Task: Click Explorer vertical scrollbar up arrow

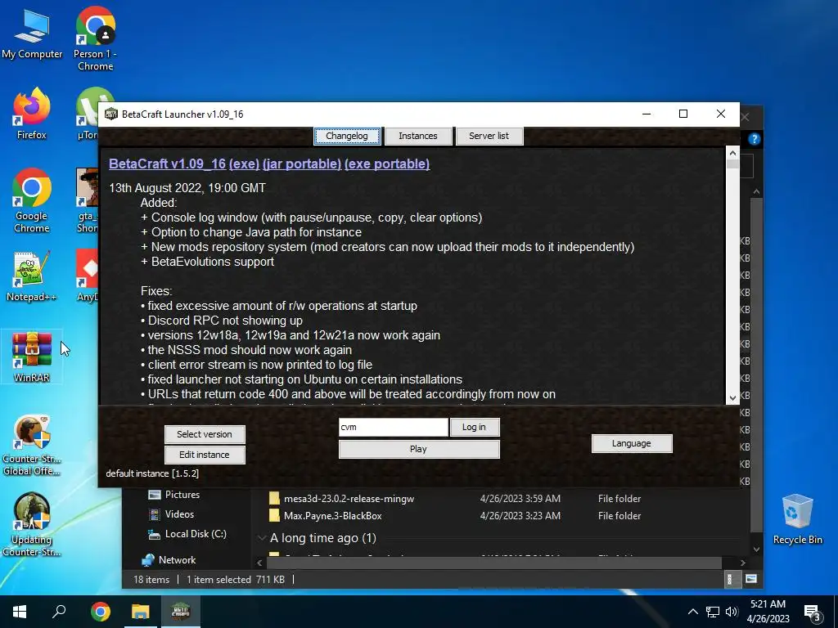Action: 757,191
